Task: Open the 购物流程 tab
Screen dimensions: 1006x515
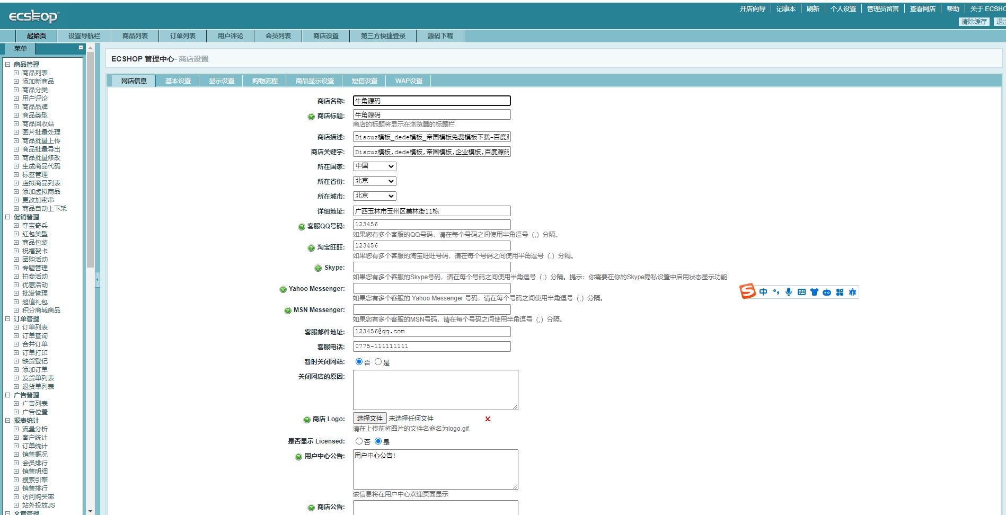Action: click(265, 81)
